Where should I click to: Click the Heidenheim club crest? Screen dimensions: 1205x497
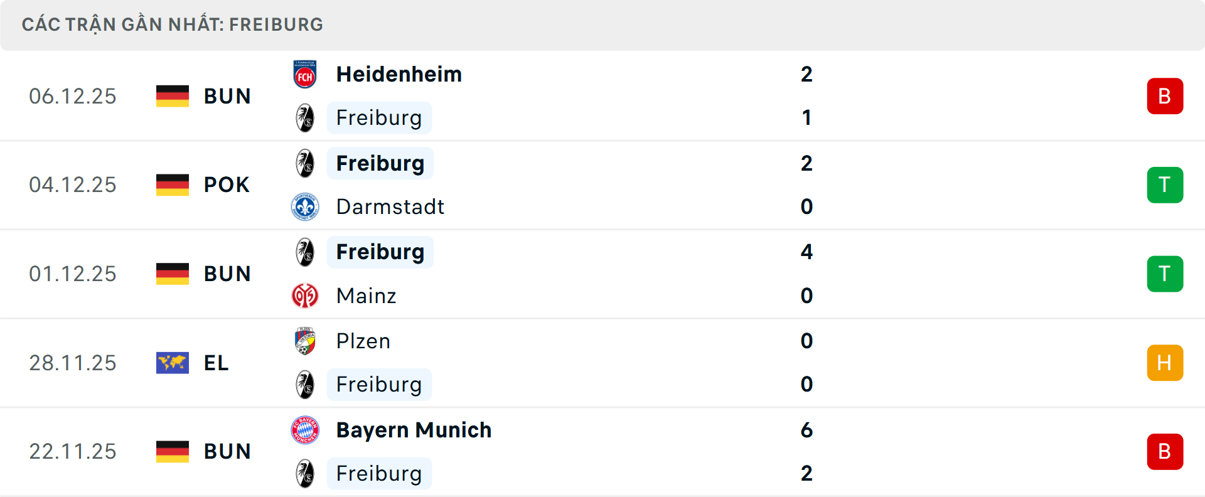point(305,73)
